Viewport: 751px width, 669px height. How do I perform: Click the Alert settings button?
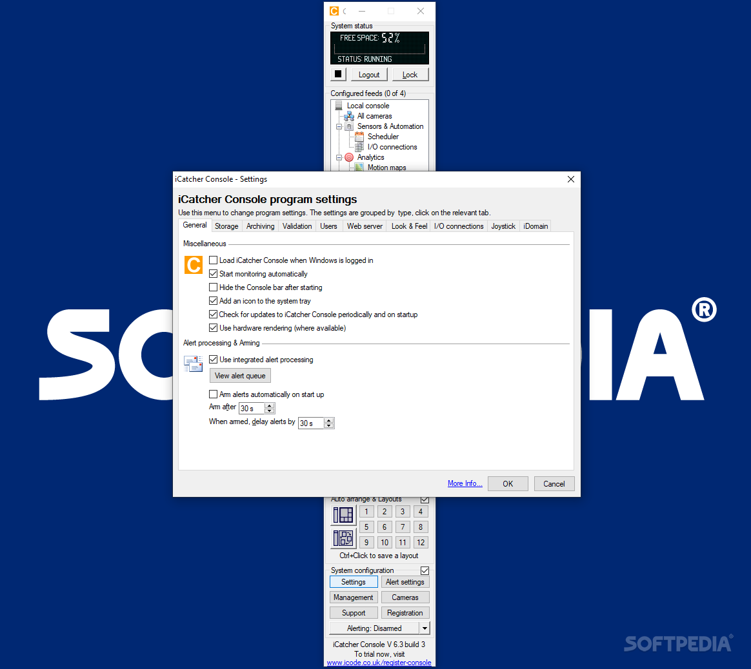click(405, 582)
